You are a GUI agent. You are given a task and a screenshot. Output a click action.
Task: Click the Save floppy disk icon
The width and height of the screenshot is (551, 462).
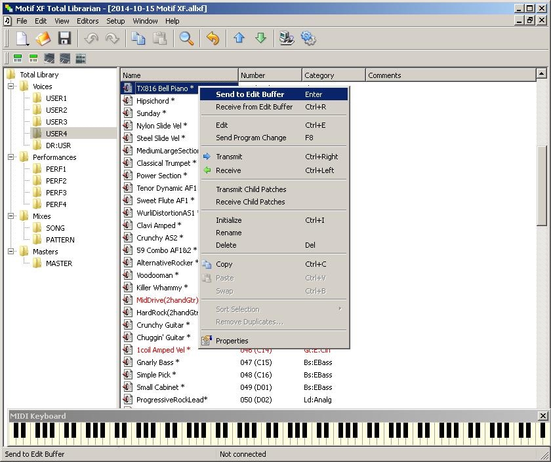coord(65,38)
